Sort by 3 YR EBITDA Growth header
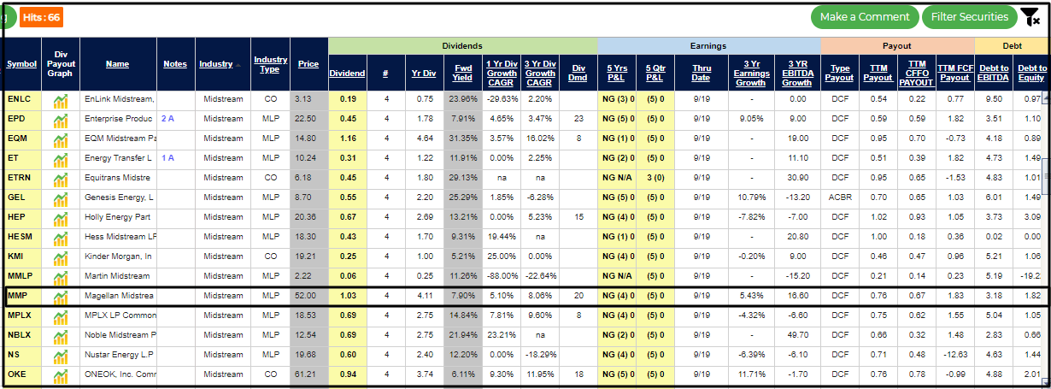 (796, 74)
